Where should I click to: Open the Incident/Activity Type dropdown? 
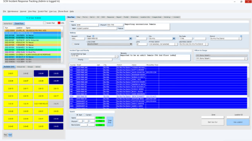click(x=116, y=57)
